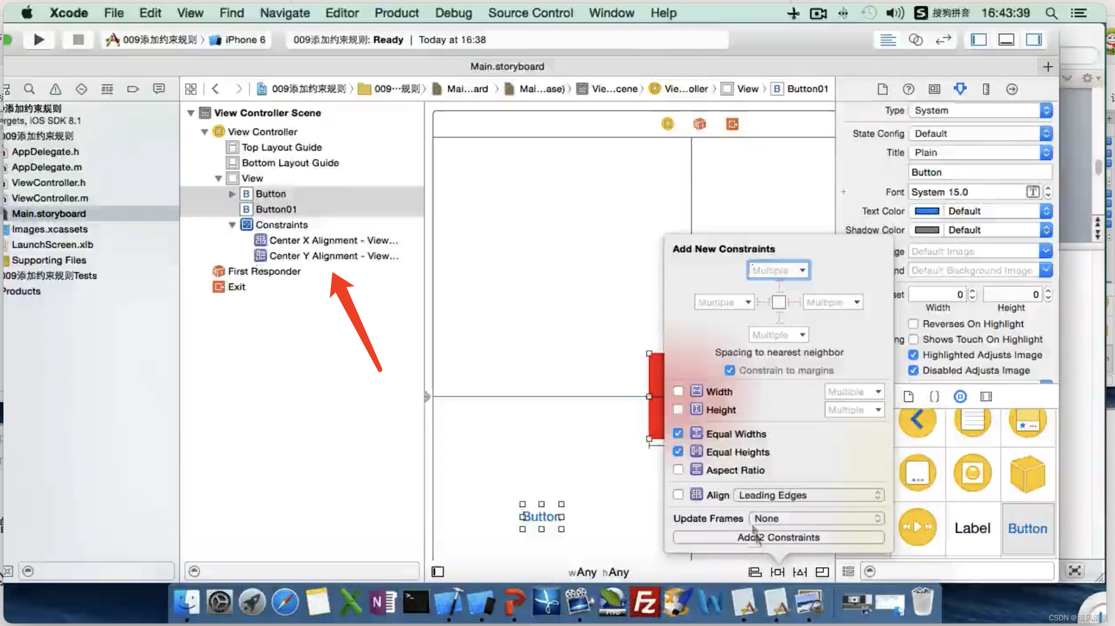Open the View menu in menu bar
1115x626 pixels.
tap(189, 13)
